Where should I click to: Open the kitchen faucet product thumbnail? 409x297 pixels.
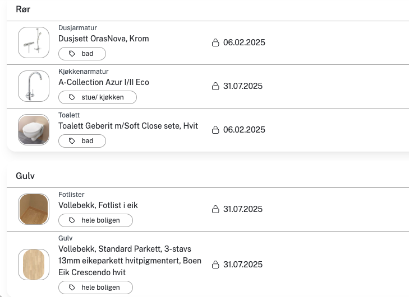(34, 86)
